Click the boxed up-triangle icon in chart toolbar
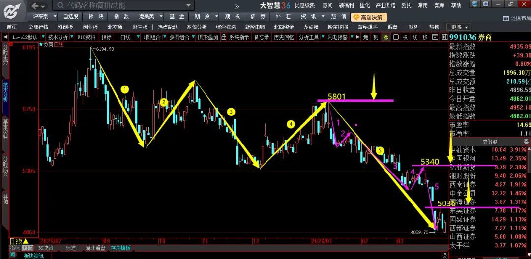 pyautogui.click(x=436, y=37)
